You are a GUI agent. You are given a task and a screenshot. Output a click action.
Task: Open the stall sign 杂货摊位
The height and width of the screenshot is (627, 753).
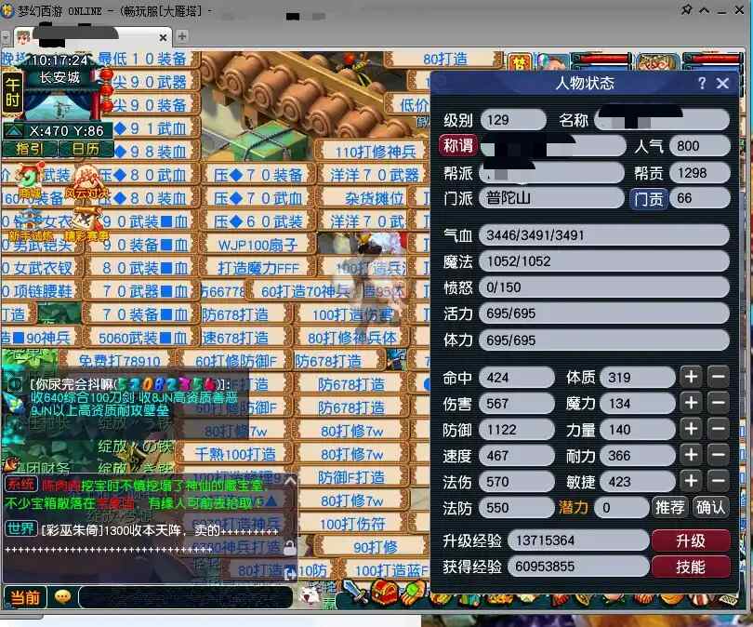click(374, 198)
